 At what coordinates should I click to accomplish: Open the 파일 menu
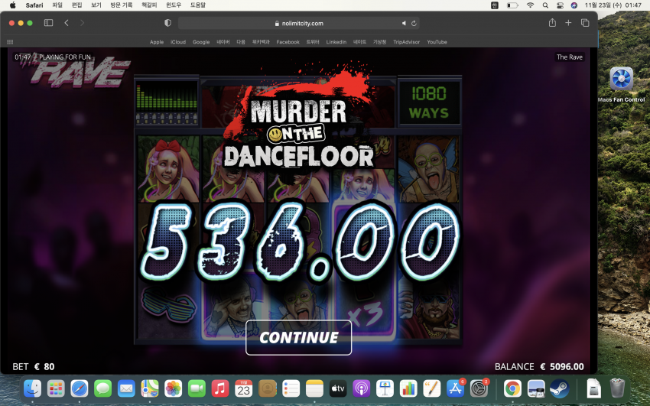point(57,5)
